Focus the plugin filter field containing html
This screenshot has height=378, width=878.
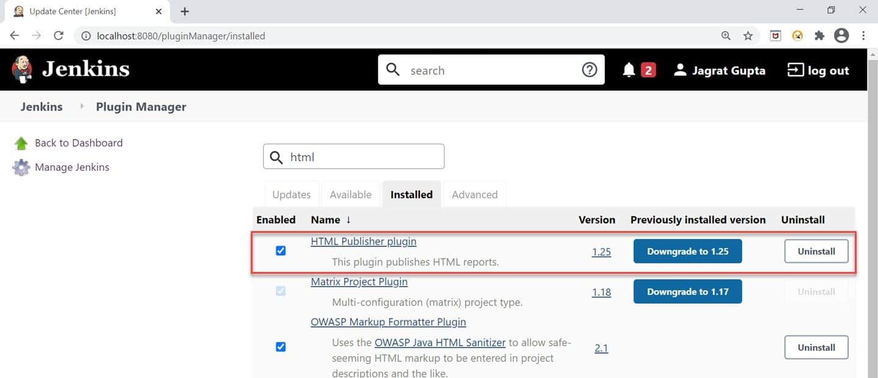click(354, 157)
